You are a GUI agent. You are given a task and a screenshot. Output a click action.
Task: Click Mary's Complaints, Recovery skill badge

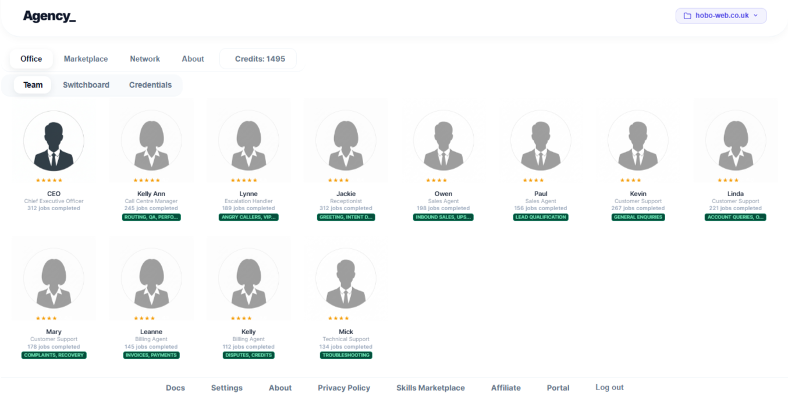pos(54,355)
